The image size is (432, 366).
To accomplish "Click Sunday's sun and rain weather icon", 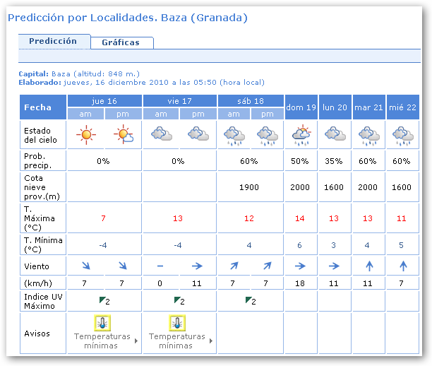I will [301, 134].
